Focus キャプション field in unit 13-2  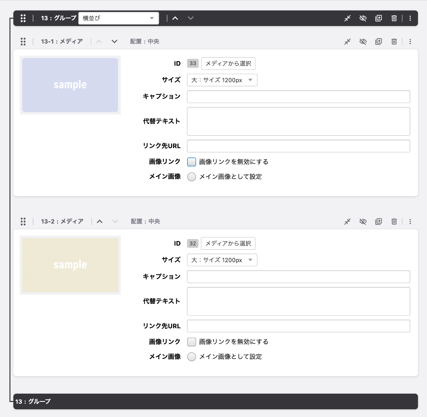pos(299,277)
